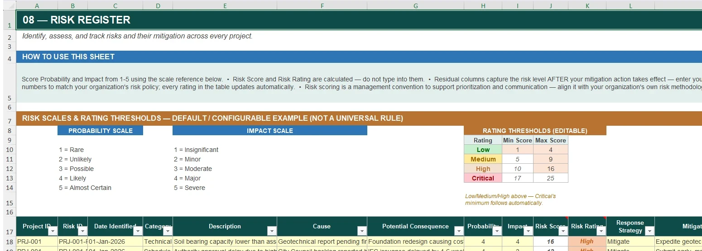Click the yellow 'Medium' rating cell

tap(483, 159)
